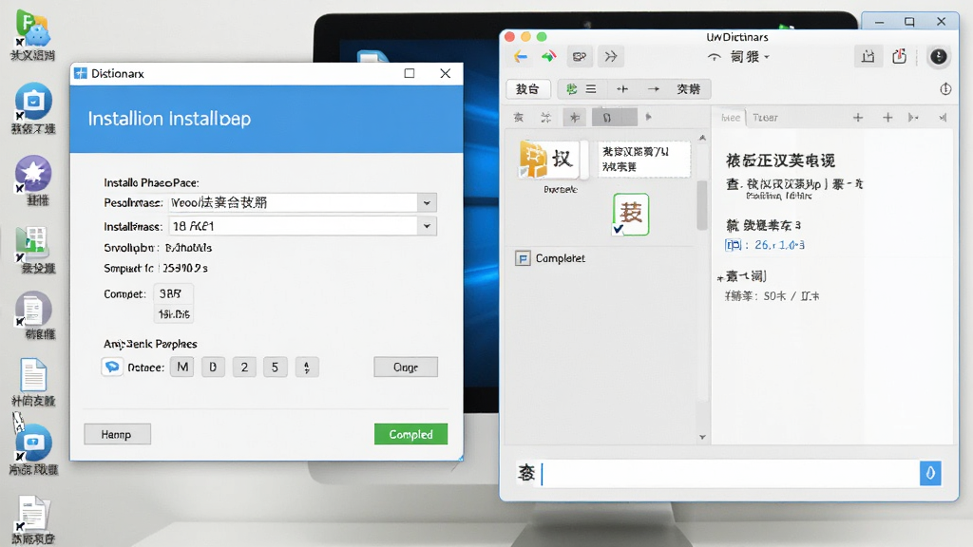This screenshot has height=547, width=973.
Task: Click the highlighted dark gray filter button
Action: click(615, 117)
